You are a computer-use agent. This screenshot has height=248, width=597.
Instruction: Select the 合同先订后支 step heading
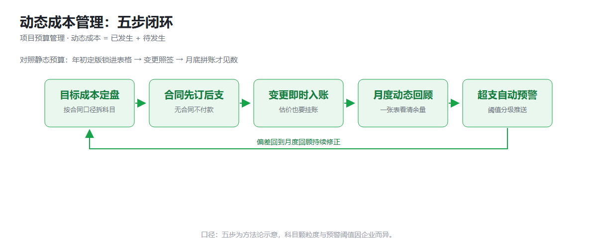(194, 95)
